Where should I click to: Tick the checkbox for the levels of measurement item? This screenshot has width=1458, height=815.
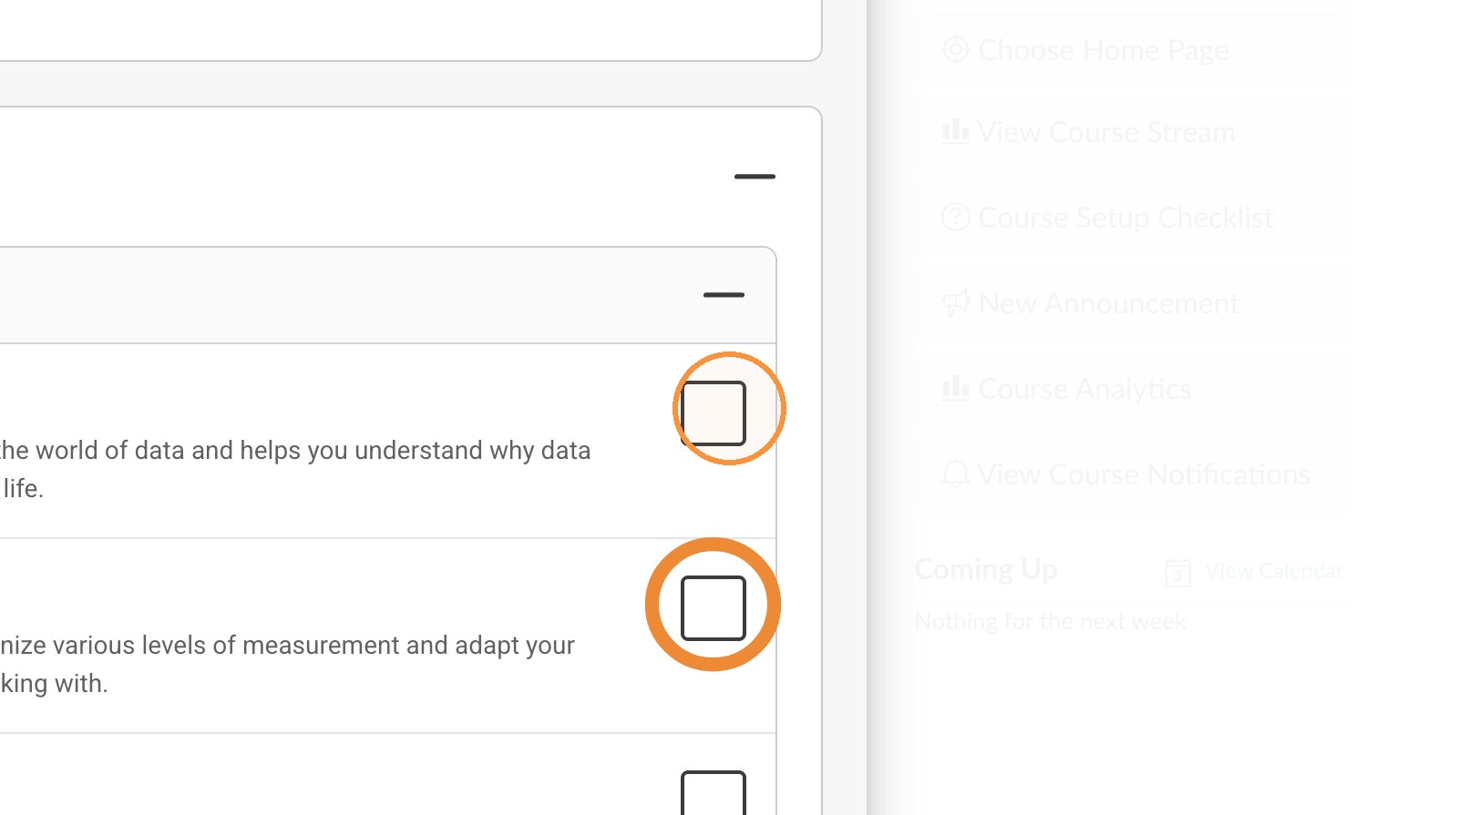714,608
